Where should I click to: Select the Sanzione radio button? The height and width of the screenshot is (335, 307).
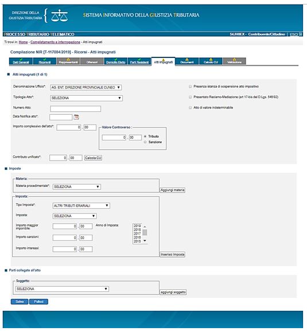(145, 142)
